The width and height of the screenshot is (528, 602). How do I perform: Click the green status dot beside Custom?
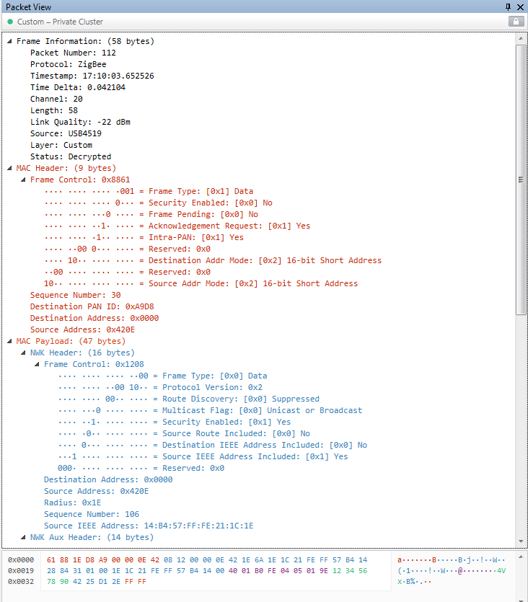[10, 22]
